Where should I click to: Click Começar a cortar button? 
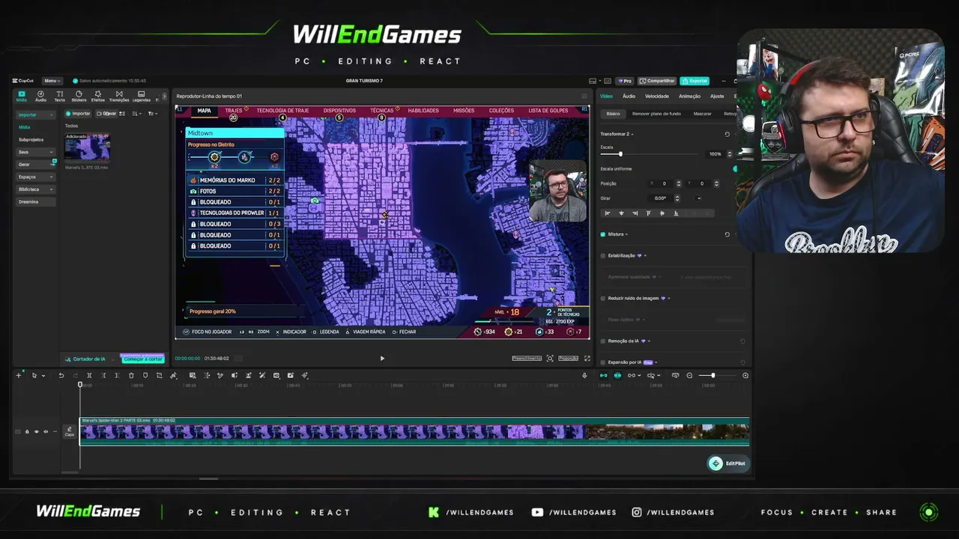tap(143, 359)
